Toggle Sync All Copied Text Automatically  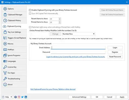click(30, 14)
